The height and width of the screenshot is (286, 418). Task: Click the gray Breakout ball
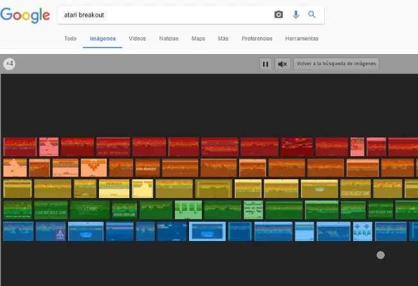point(381,255)
